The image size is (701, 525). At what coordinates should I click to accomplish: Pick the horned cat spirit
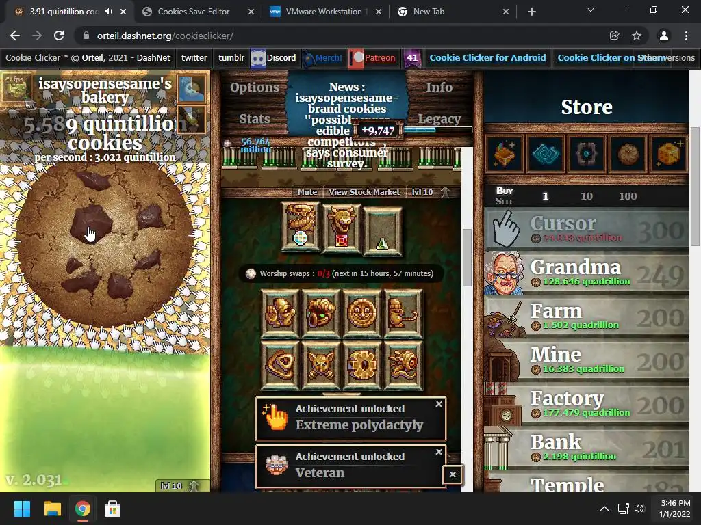coord(320,365)
